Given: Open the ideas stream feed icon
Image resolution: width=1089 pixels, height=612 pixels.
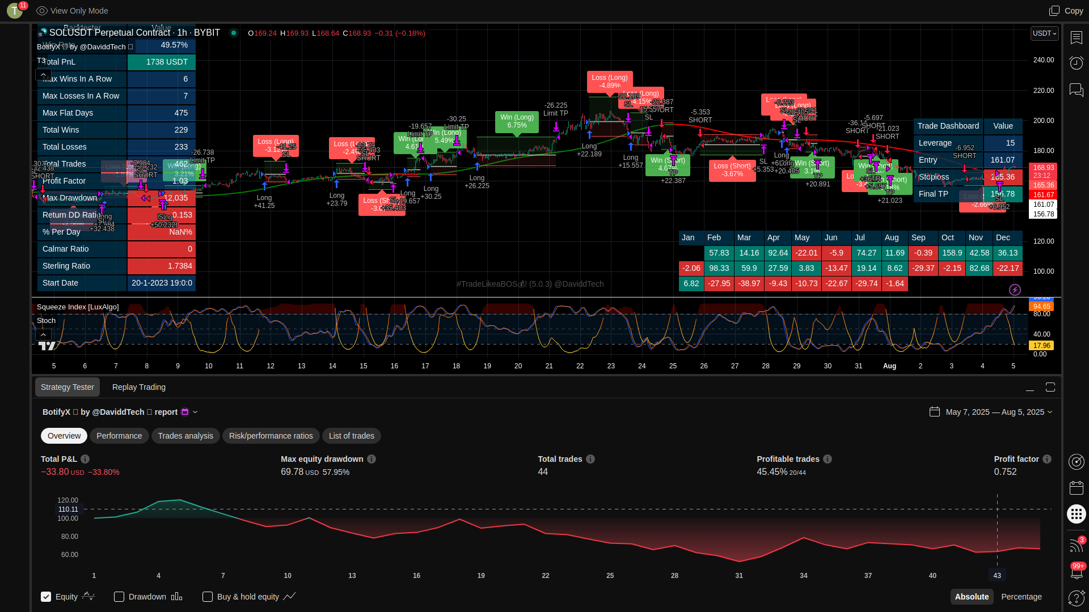Looking at the screenshot, I should [x=1076, y=545].
